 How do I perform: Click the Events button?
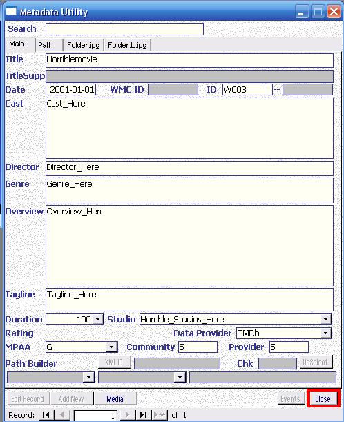[x=291, y=398]
